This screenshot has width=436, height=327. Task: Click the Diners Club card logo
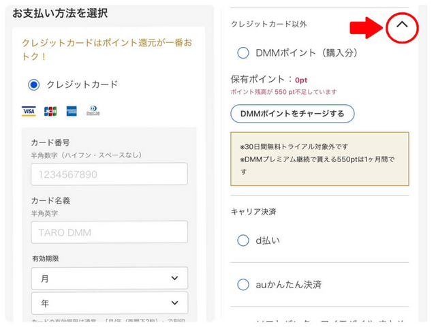click(x=93, y=111)
